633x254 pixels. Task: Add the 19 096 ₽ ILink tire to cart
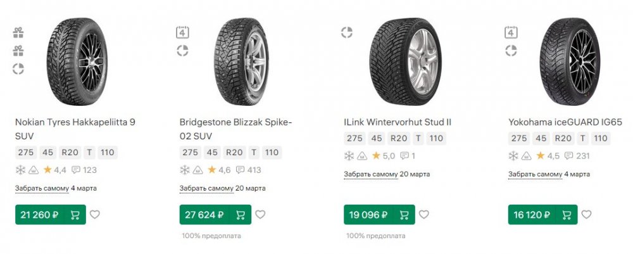point(404,215)
